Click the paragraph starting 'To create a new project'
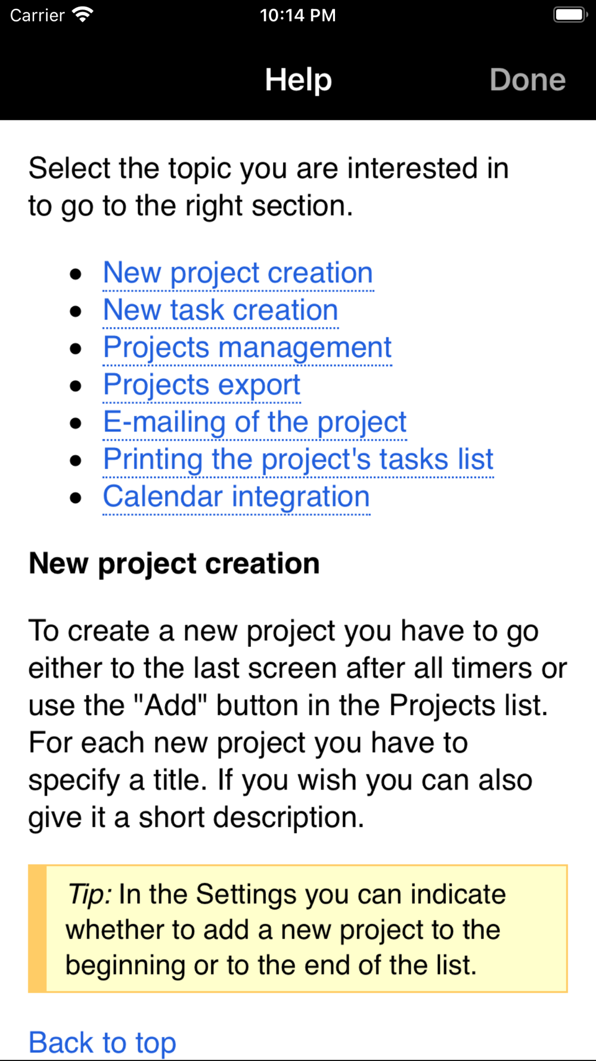Screen dimensions: 596x1061 point(297,724)
